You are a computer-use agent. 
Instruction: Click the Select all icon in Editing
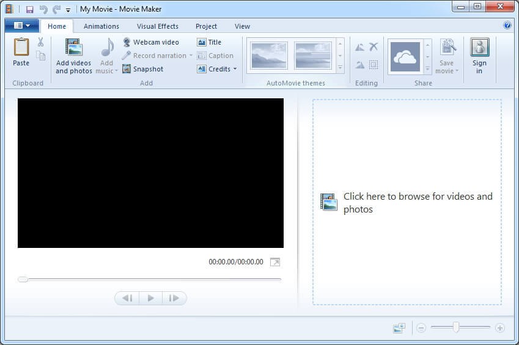[x=374, y=65]
